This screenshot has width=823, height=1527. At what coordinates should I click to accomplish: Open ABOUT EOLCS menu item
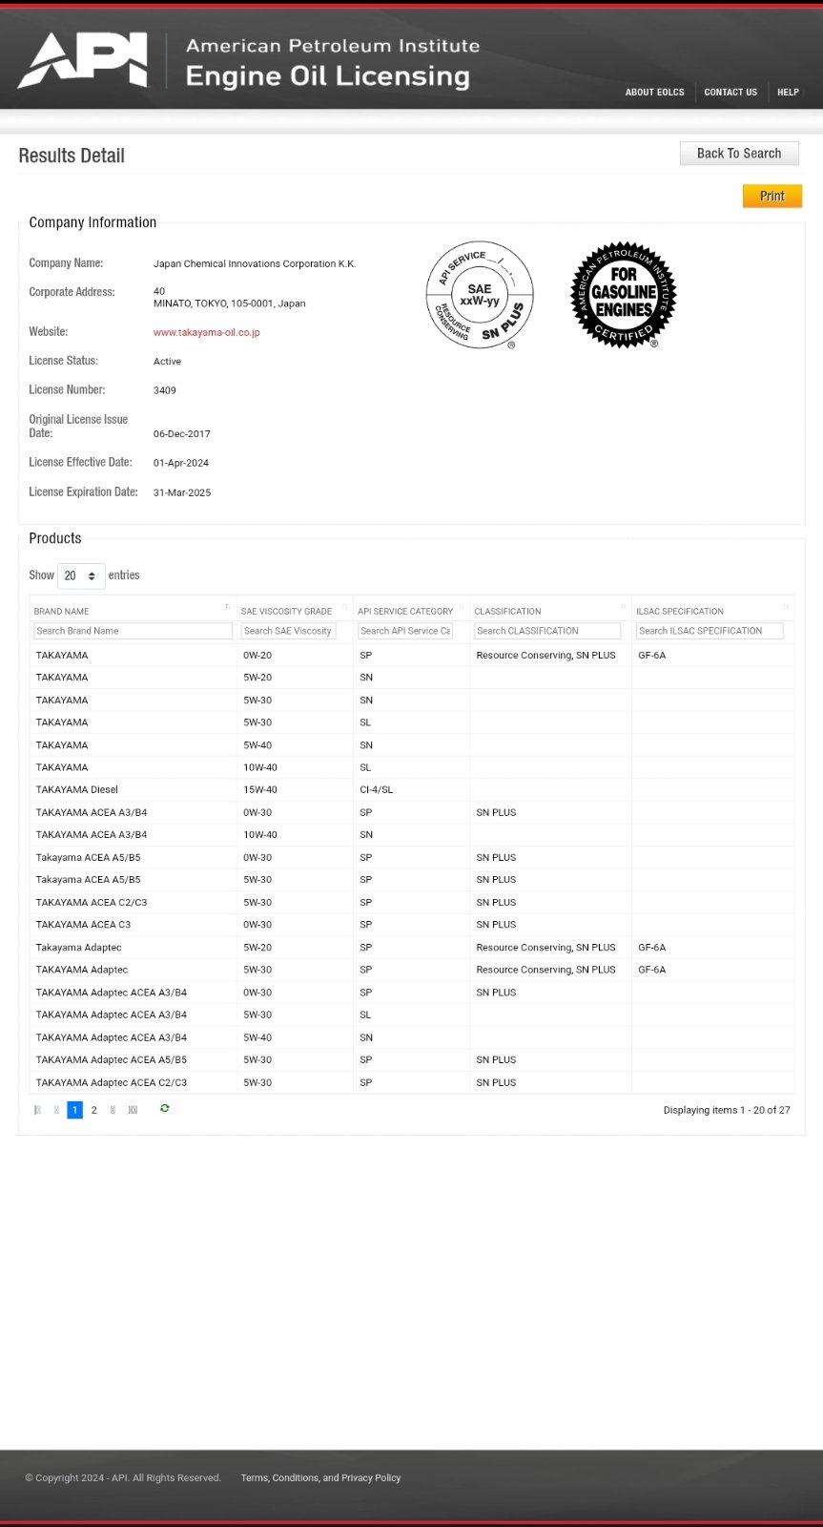(655, 93)
